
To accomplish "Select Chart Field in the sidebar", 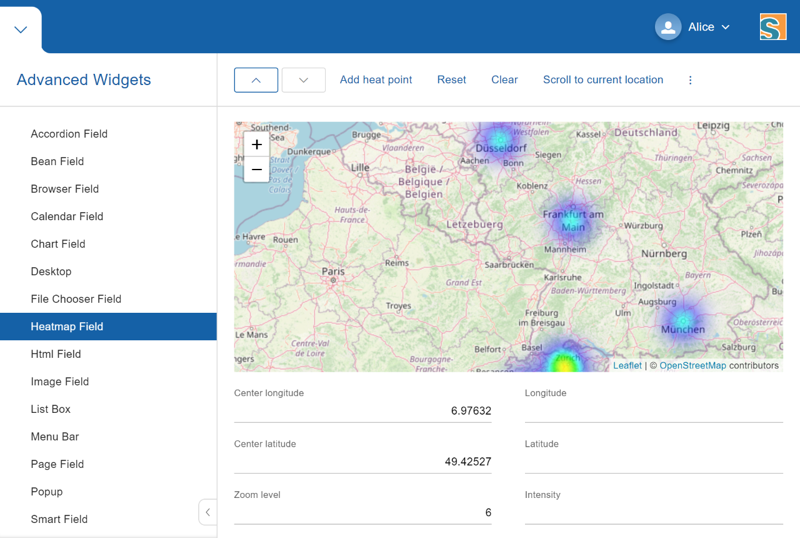I will (x=58, y=244).
